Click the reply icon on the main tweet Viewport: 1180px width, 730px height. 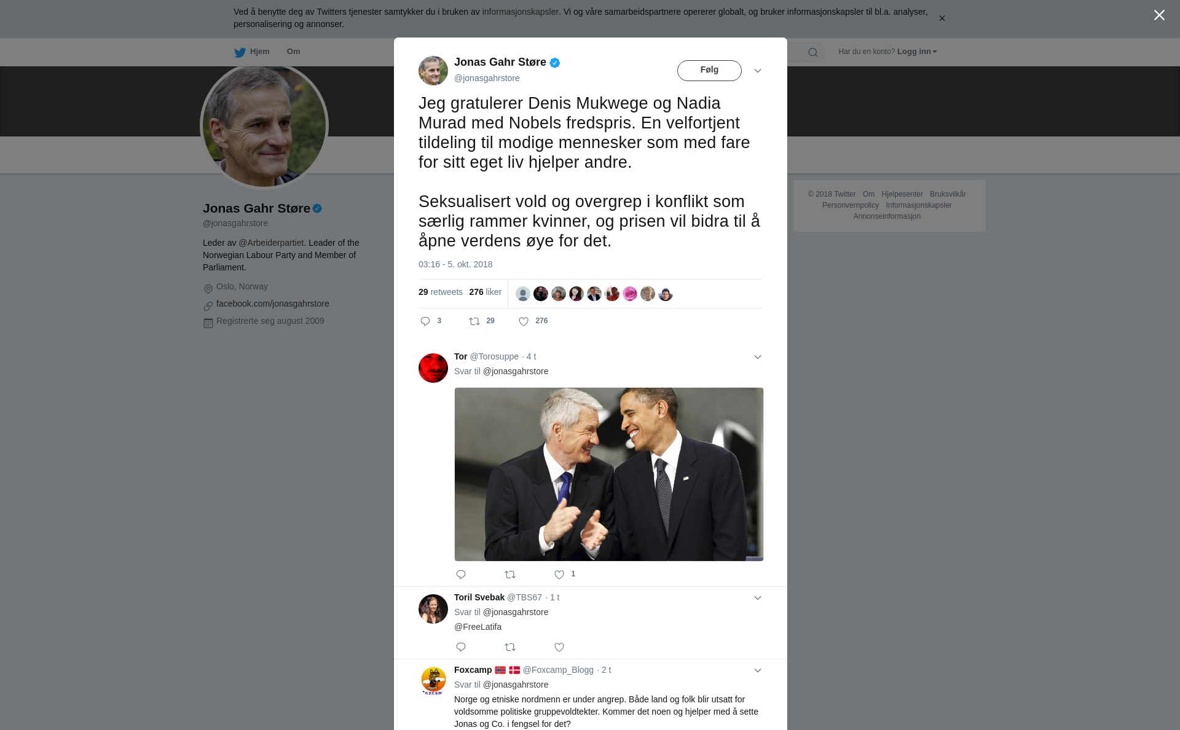click(x=425, y=321)
